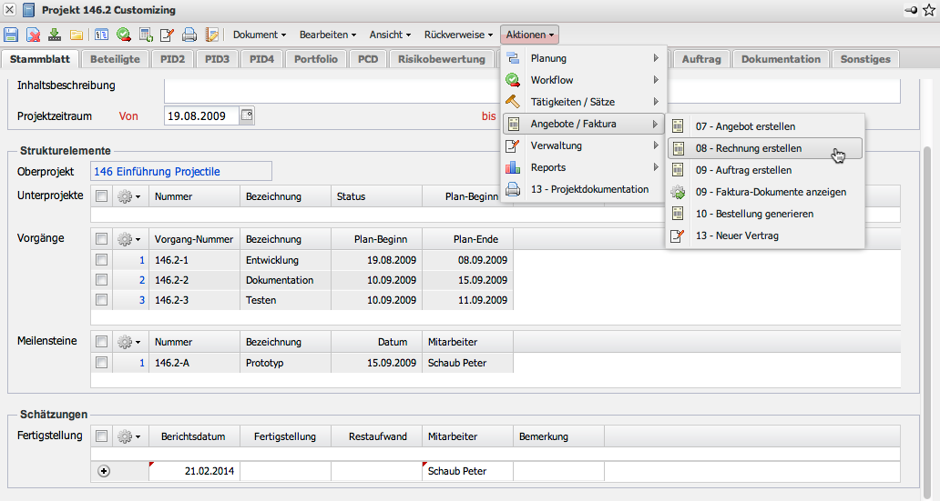Click the printer icon in toolbar

[189, 35]
